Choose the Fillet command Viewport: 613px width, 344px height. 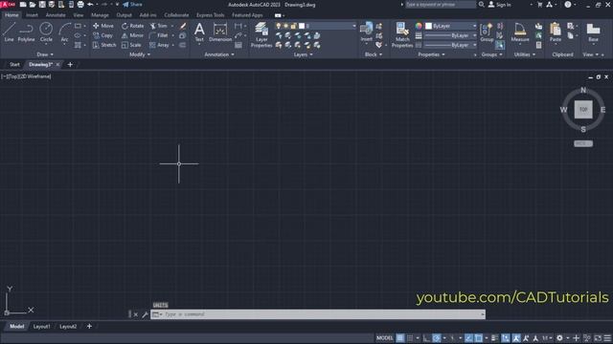coord(158,35)
